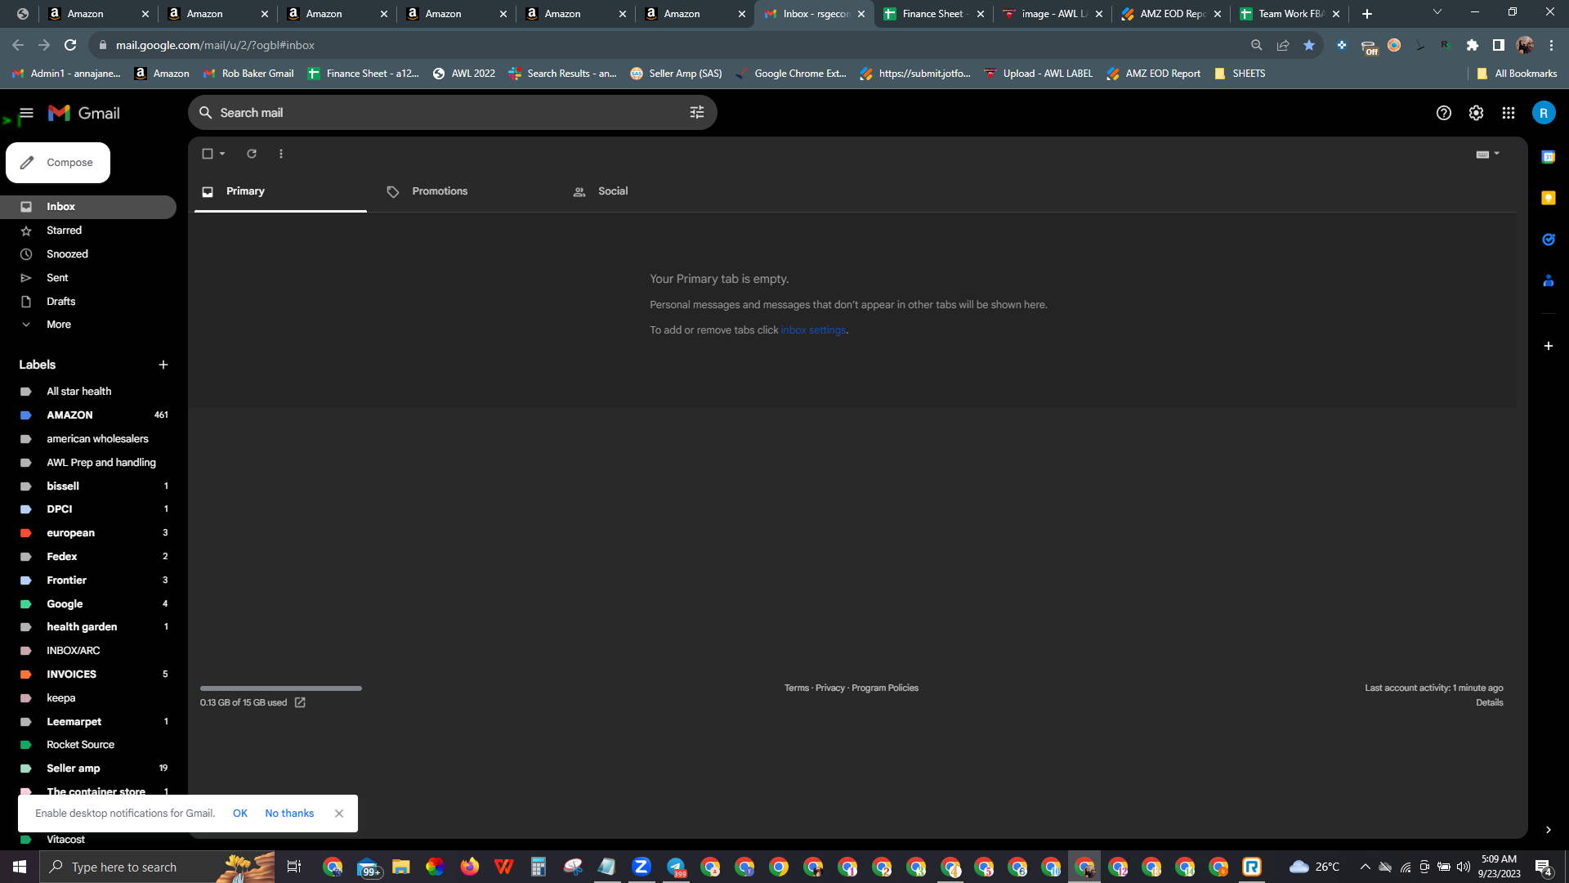Click OK to enable desktop notifications
Image resolution: width=1569 pixels, height=883 pixels.
pyautogui.click(x=240, y=814)
